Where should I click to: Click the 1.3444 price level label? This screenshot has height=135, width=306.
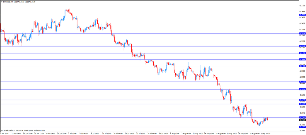pos(302,60)
